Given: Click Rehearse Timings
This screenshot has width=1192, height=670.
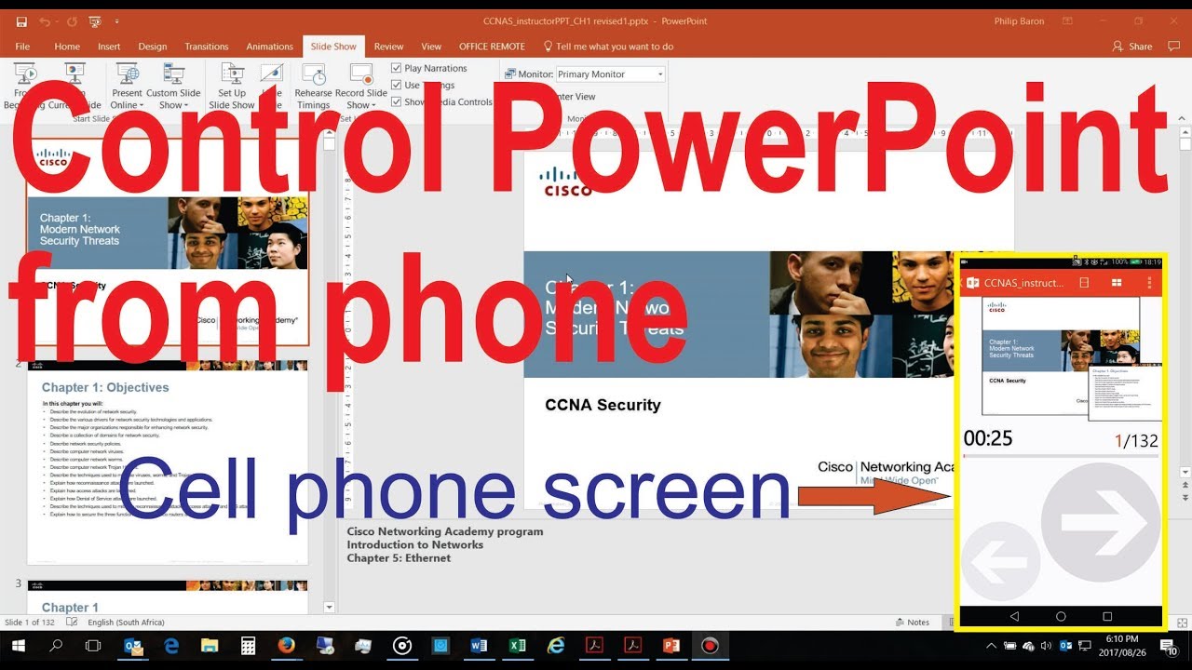Looking at the screenshot, I should [314, 87].
